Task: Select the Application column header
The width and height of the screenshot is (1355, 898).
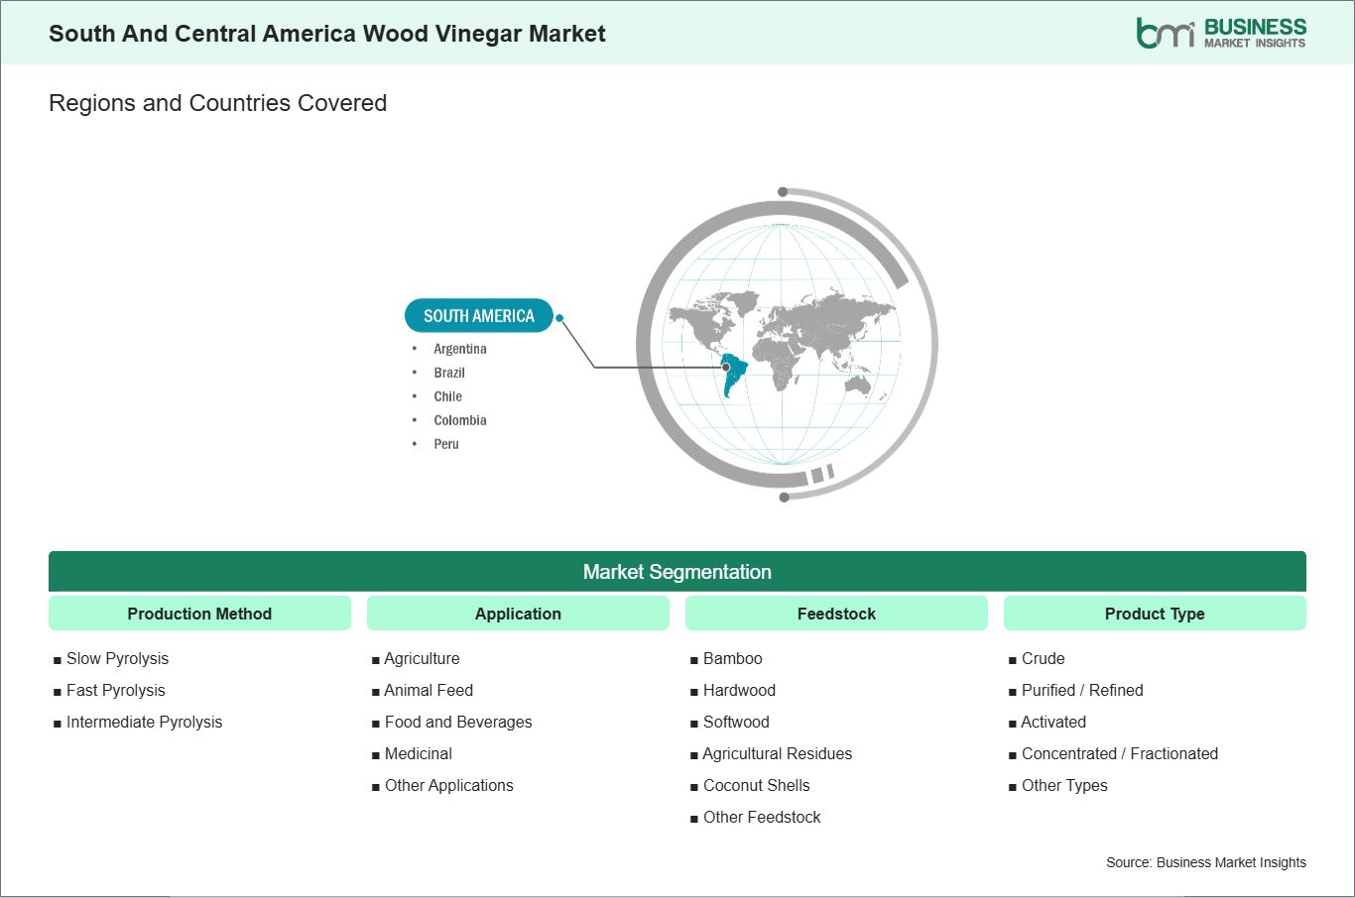Action: coord(518,614)
